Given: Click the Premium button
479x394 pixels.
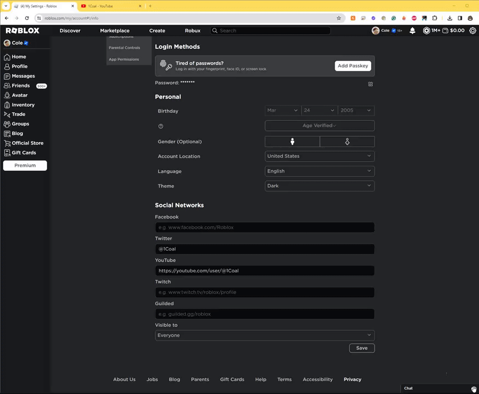Looking at the screenshot, I should click(25, 165).
